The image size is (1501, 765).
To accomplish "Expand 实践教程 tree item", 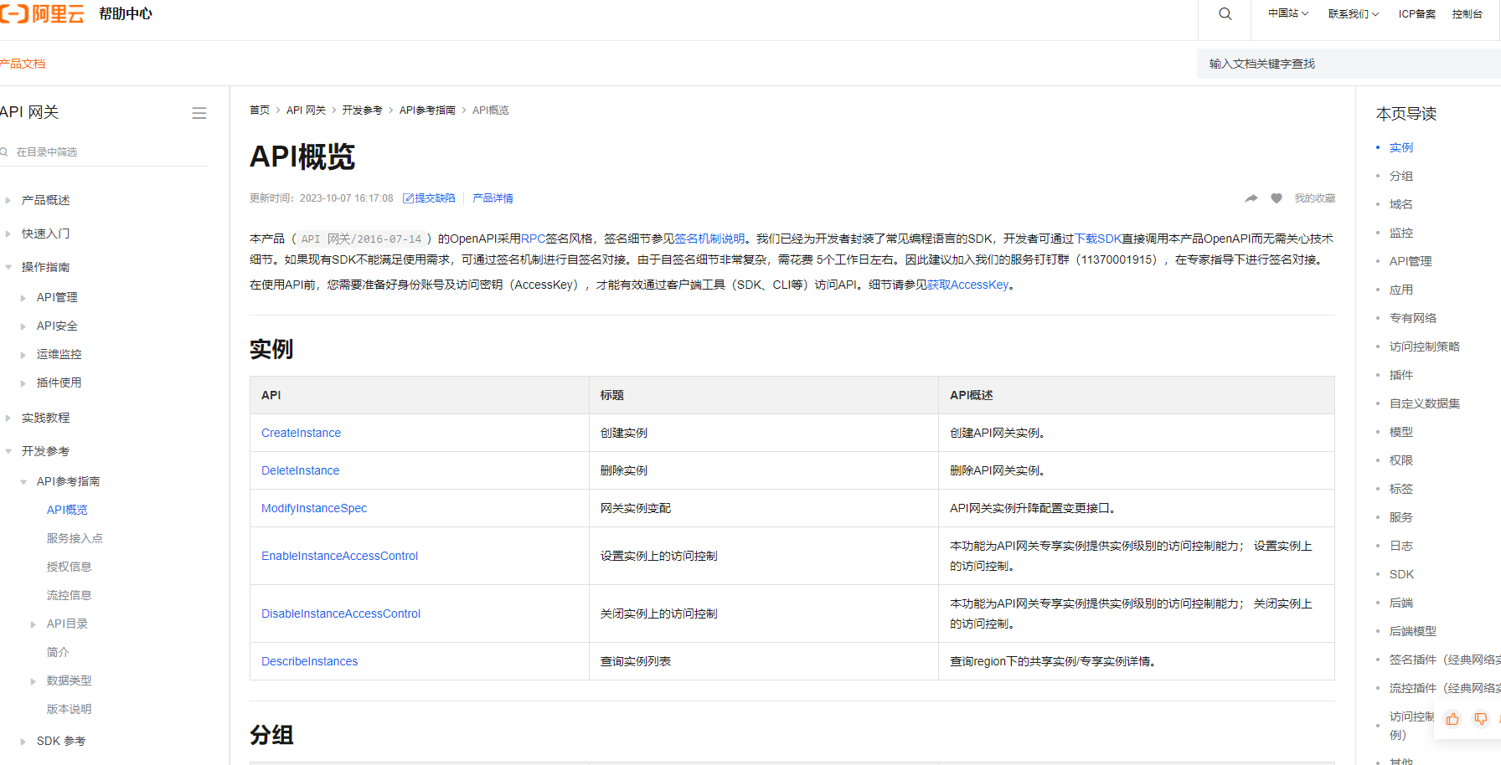I will pyautogui.click(x=8, y=418).
